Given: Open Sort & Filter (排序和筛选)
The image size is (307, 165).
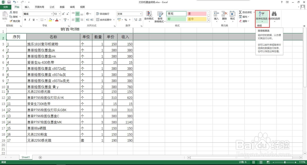Looking at the screenshot, I should [x=262, y=16].
